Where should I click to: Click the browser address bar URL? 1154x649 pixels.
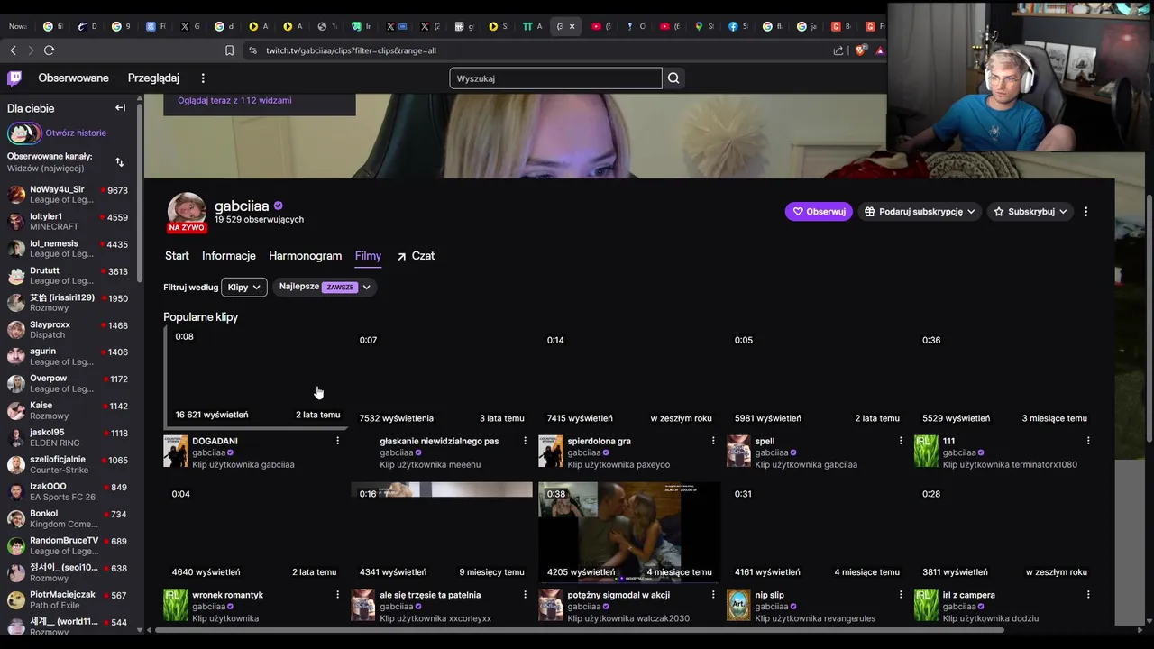[x=351, y=50]
